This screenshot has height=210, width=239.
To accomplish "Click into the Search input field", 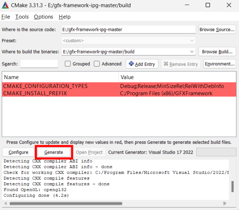I will click(x=39, y=64).
